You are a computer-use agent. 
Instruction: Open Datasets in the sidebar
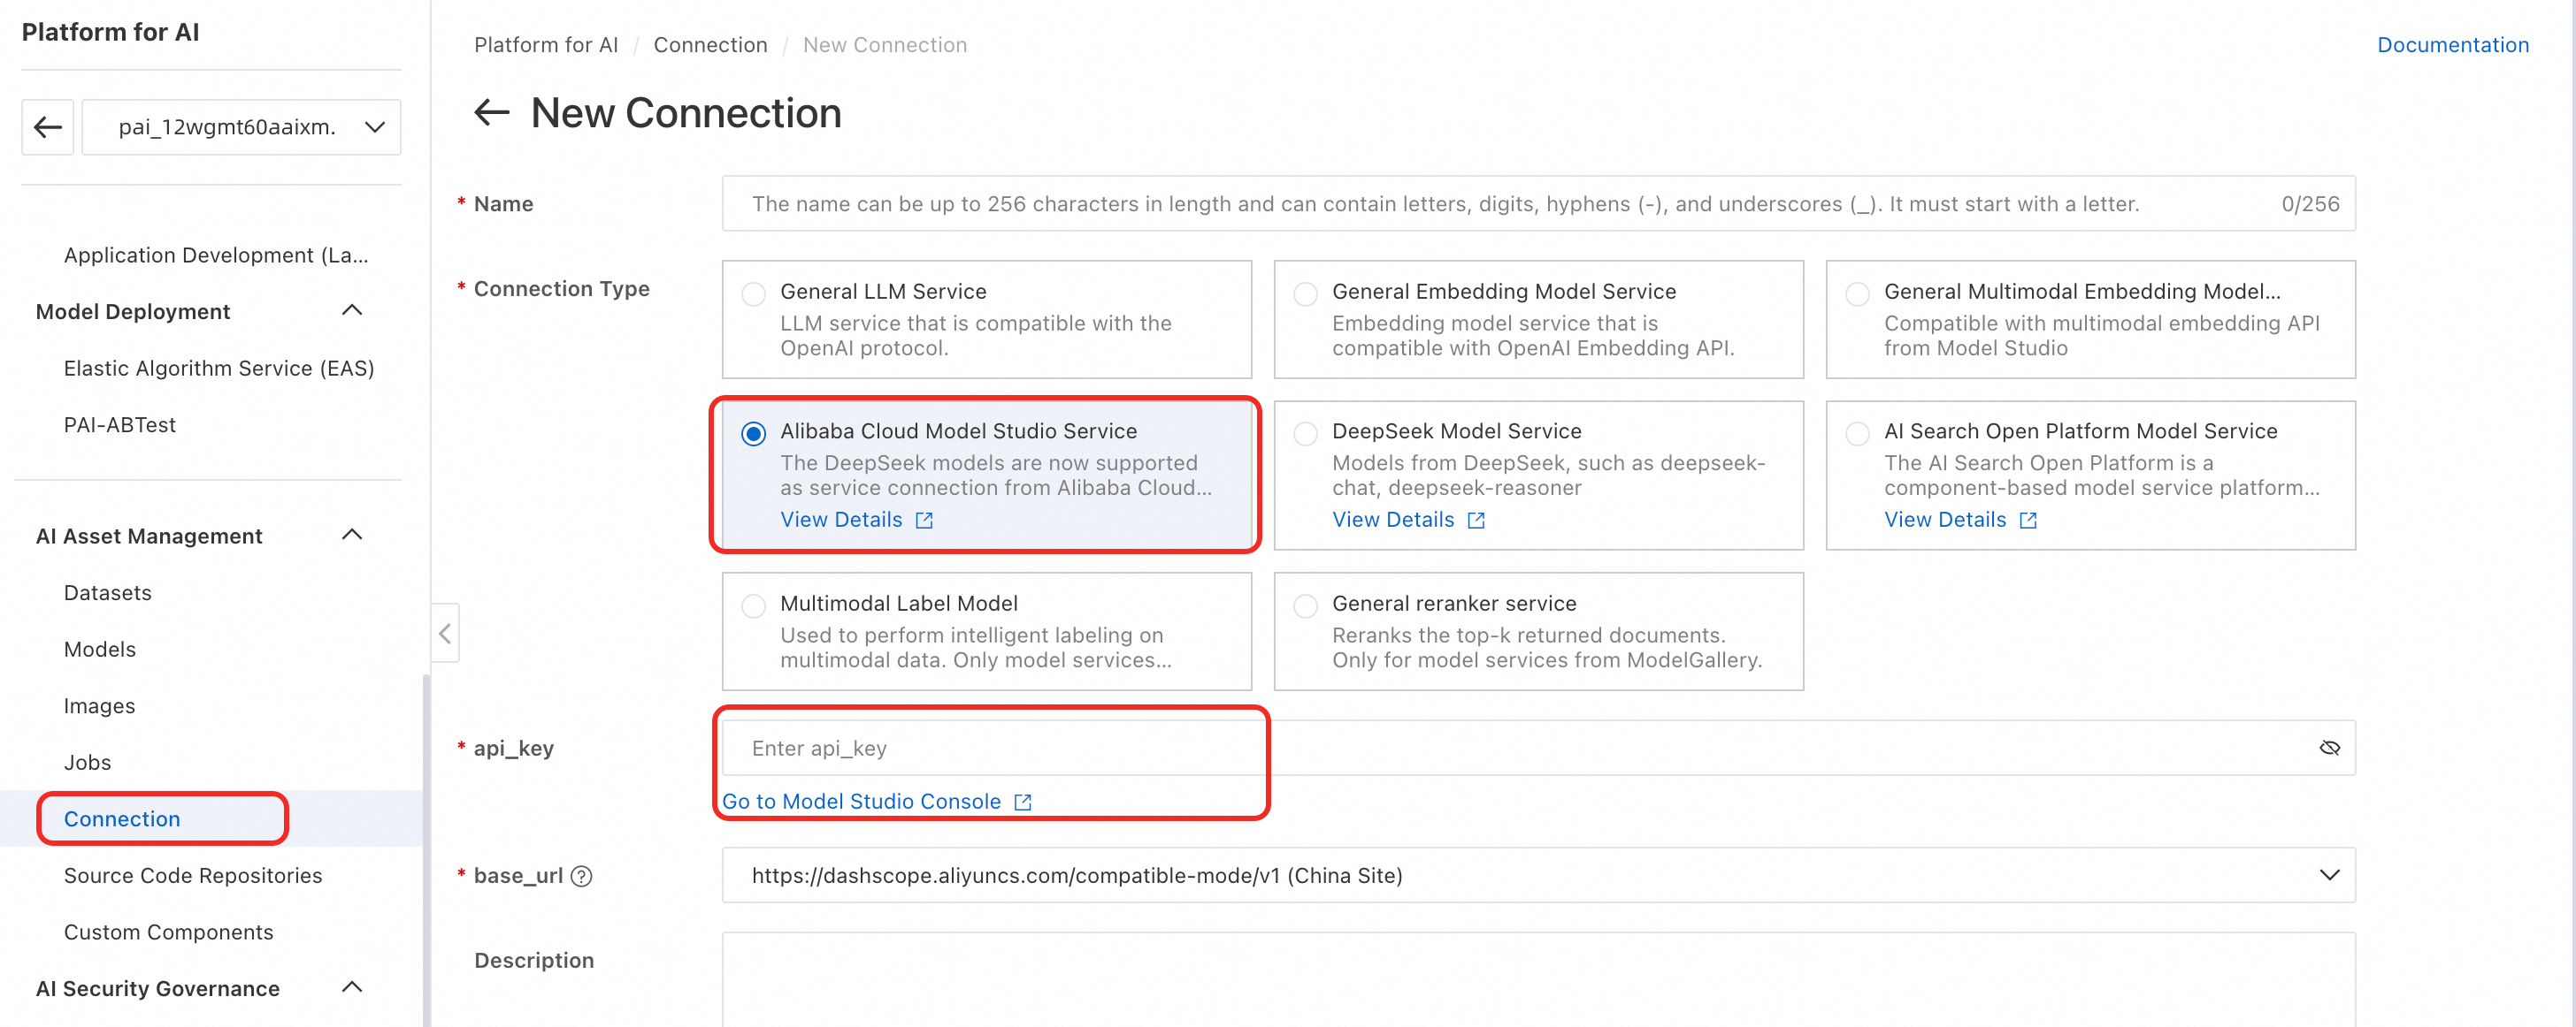pos(108,592)
